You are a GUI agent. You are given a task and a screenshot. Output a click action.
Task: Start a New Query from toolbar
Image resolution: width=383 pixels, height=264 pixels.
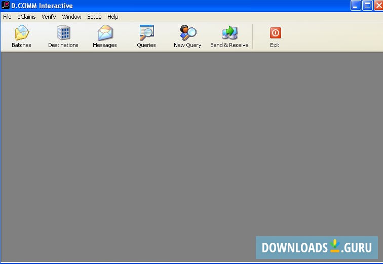point(188,33)
